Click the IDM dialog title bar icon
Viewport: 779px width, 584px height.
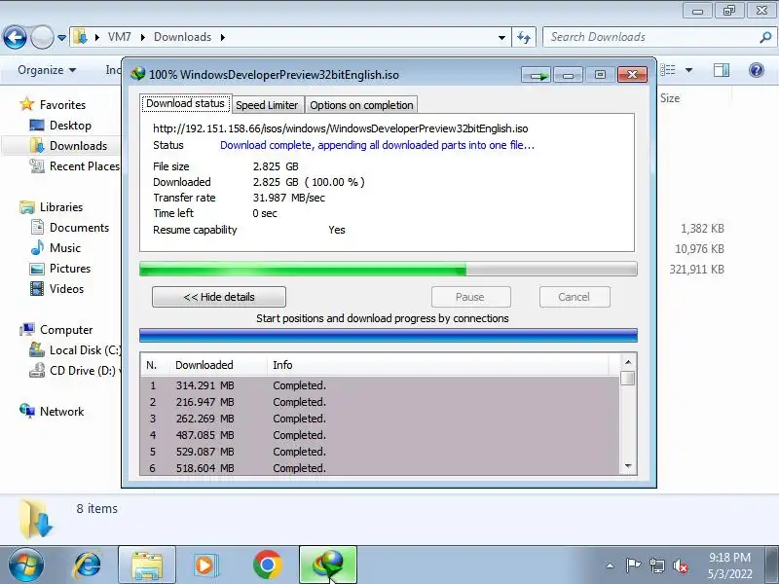(137, 75)
